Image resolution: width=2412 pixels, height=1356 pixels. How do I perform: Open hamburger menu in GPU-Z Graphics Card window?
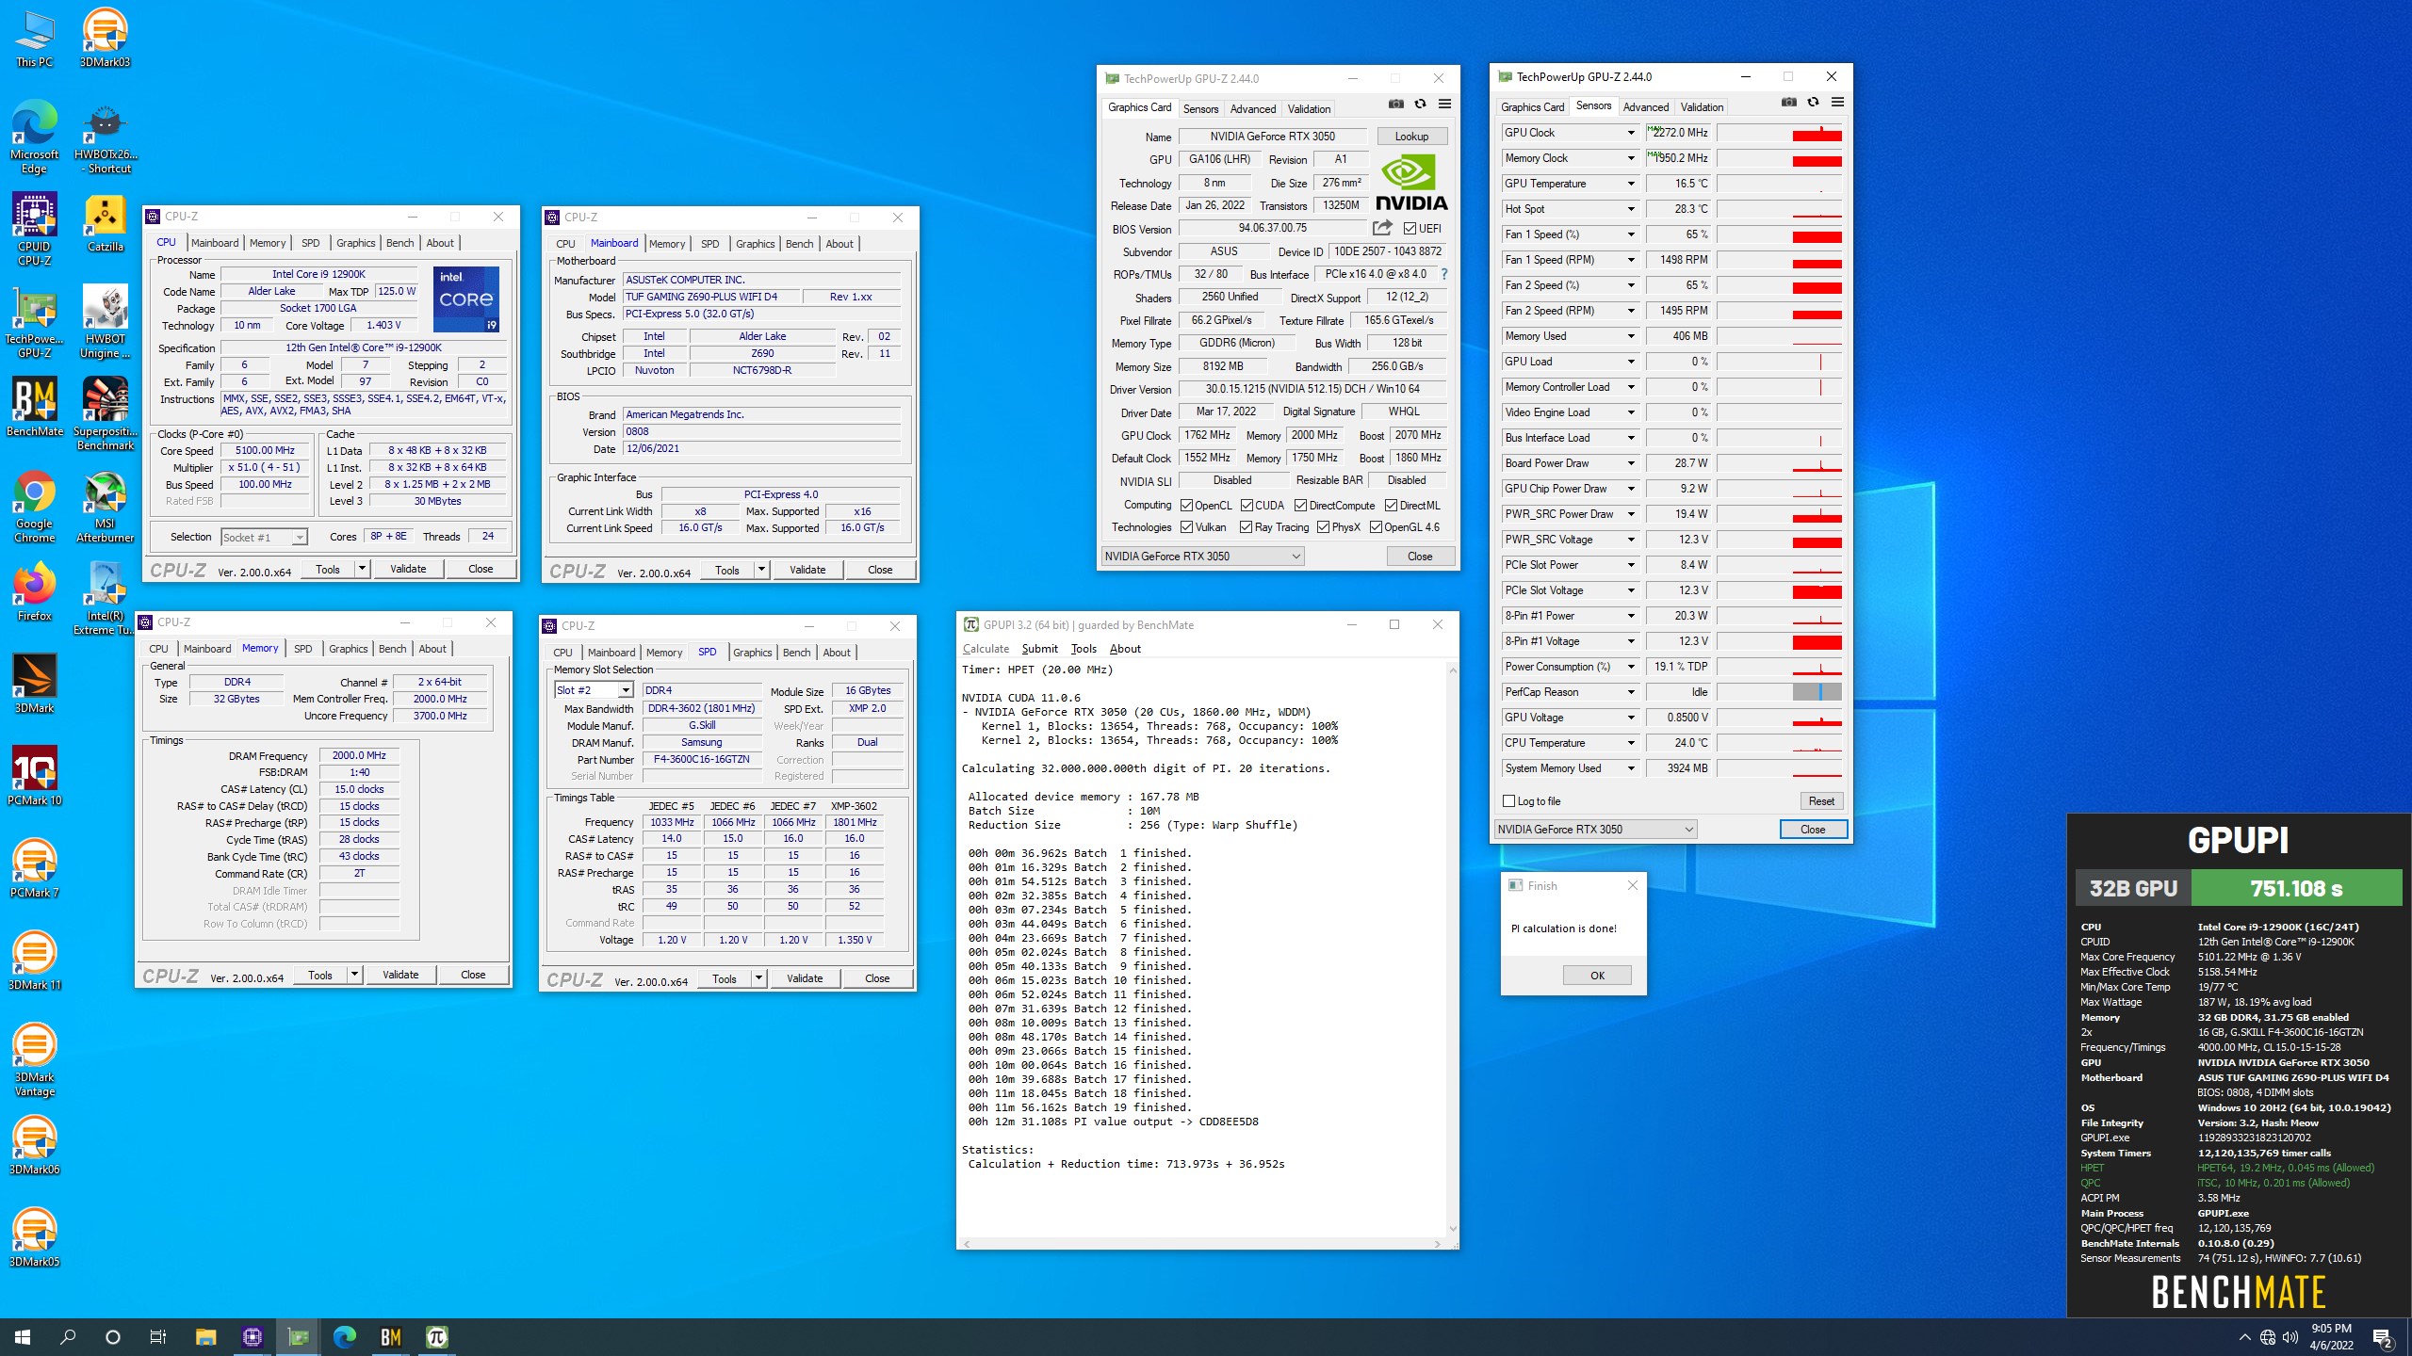click(x=1444, y=105)
